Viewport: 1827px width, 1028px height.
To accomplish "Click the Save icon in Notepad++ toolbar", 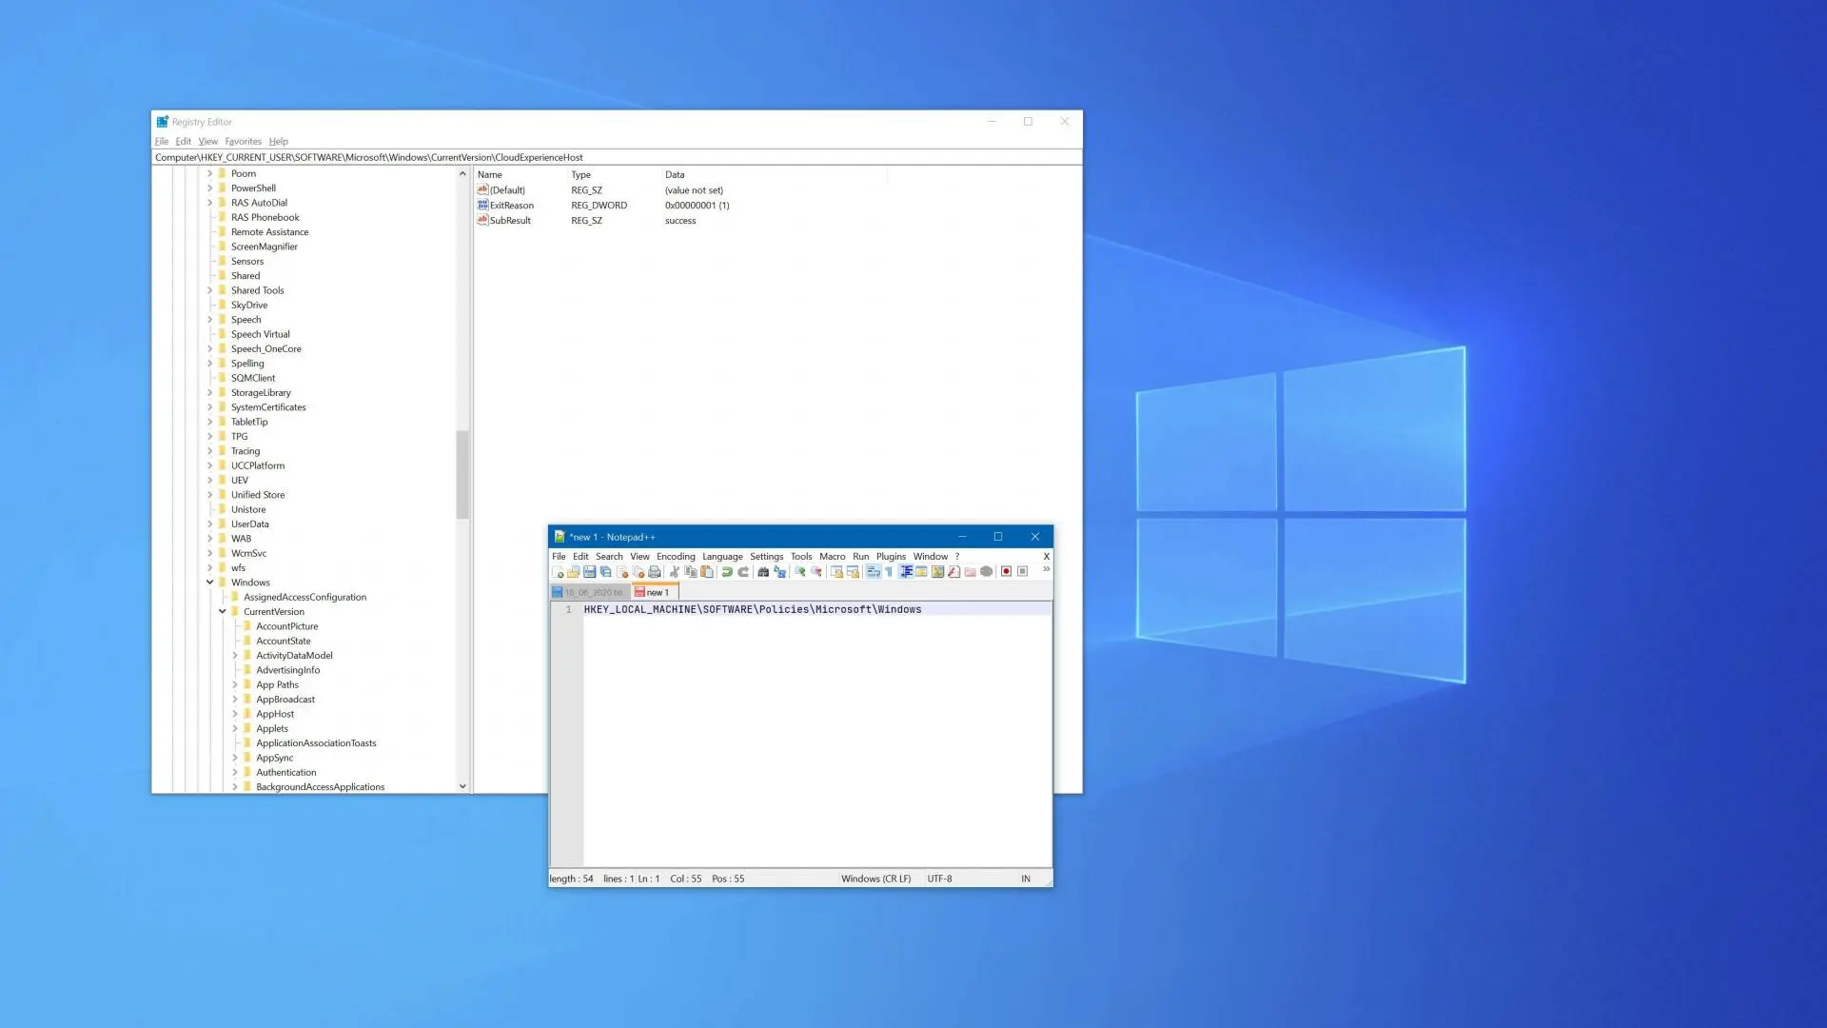I will 589,571.
